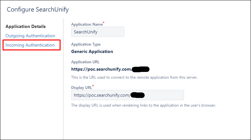This screenshot has width=251, height=140.
Task: Click the Configure SearchUnify heading
Action: pos(38,10)
